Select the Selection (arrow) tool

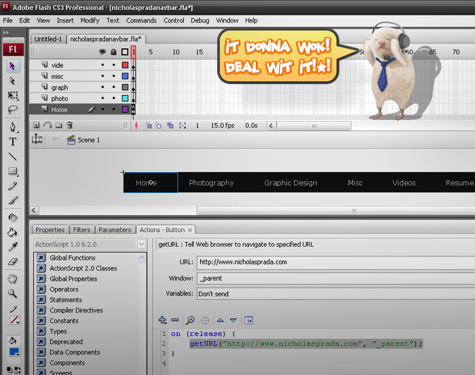click(13, 66)
